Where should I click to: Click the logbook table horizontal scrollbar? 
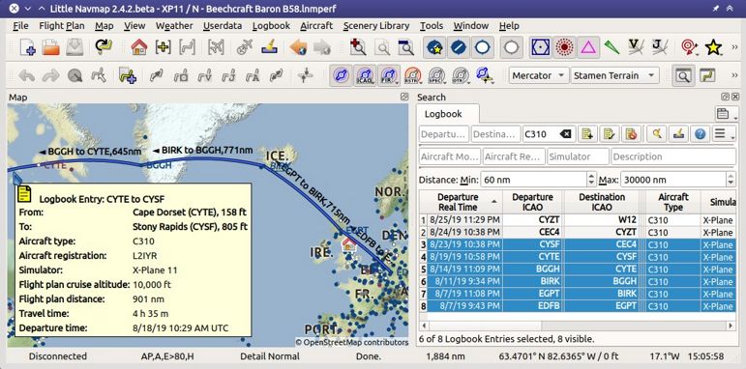pyautogui.click(x=577, y=326)
